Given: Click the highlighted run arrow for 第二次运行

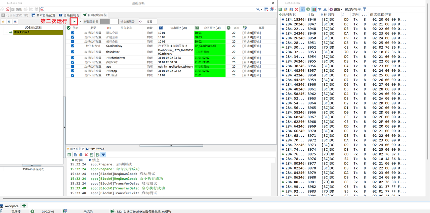Looking at the screenshot, I should 74,21.
